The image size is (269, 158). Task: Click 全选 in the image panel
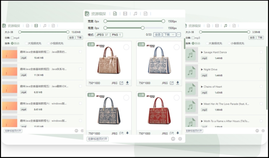point(158,35)
